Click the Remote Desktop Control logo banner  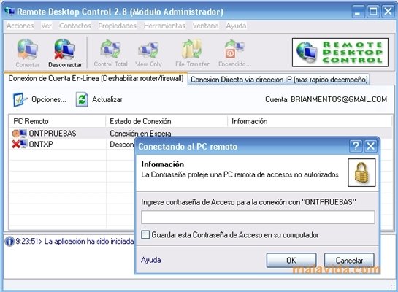pos(340,53)
